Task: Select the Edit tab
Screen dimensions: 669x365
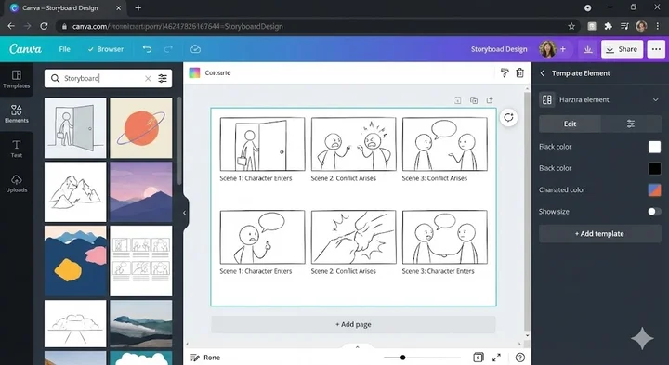Action: pos(570,124)
